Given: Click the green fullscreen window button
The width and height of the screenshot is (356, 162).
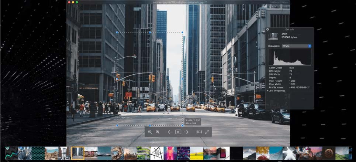Looking at the screenshot, I should pyautogui.click(x=77, y=2).
